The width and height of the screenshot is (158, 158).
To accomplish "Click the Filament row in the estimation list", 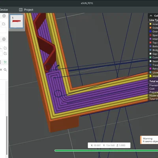I will tap(154, 85).
